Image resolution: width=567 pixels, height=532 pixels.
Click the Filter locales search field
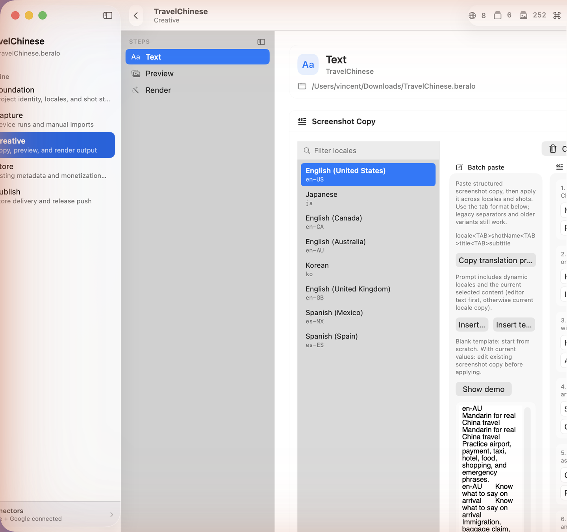click(369, 151)
